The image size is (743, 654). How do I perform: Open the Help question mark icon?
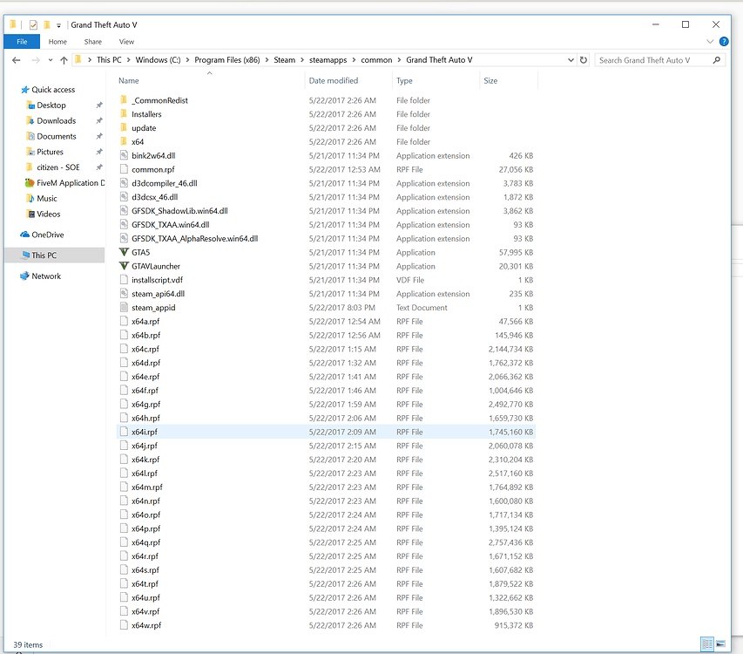tap(724, 41)
